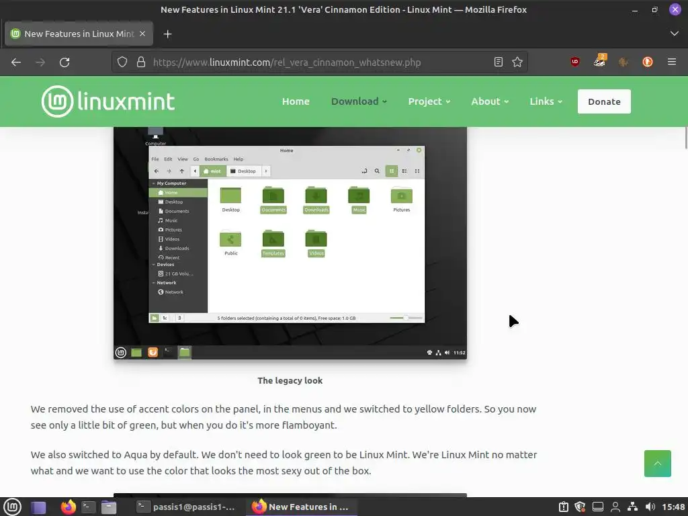The height and width of the screenshot is (516, 688).
Task: Open the Linux Mint start menu
Action: 12,507
